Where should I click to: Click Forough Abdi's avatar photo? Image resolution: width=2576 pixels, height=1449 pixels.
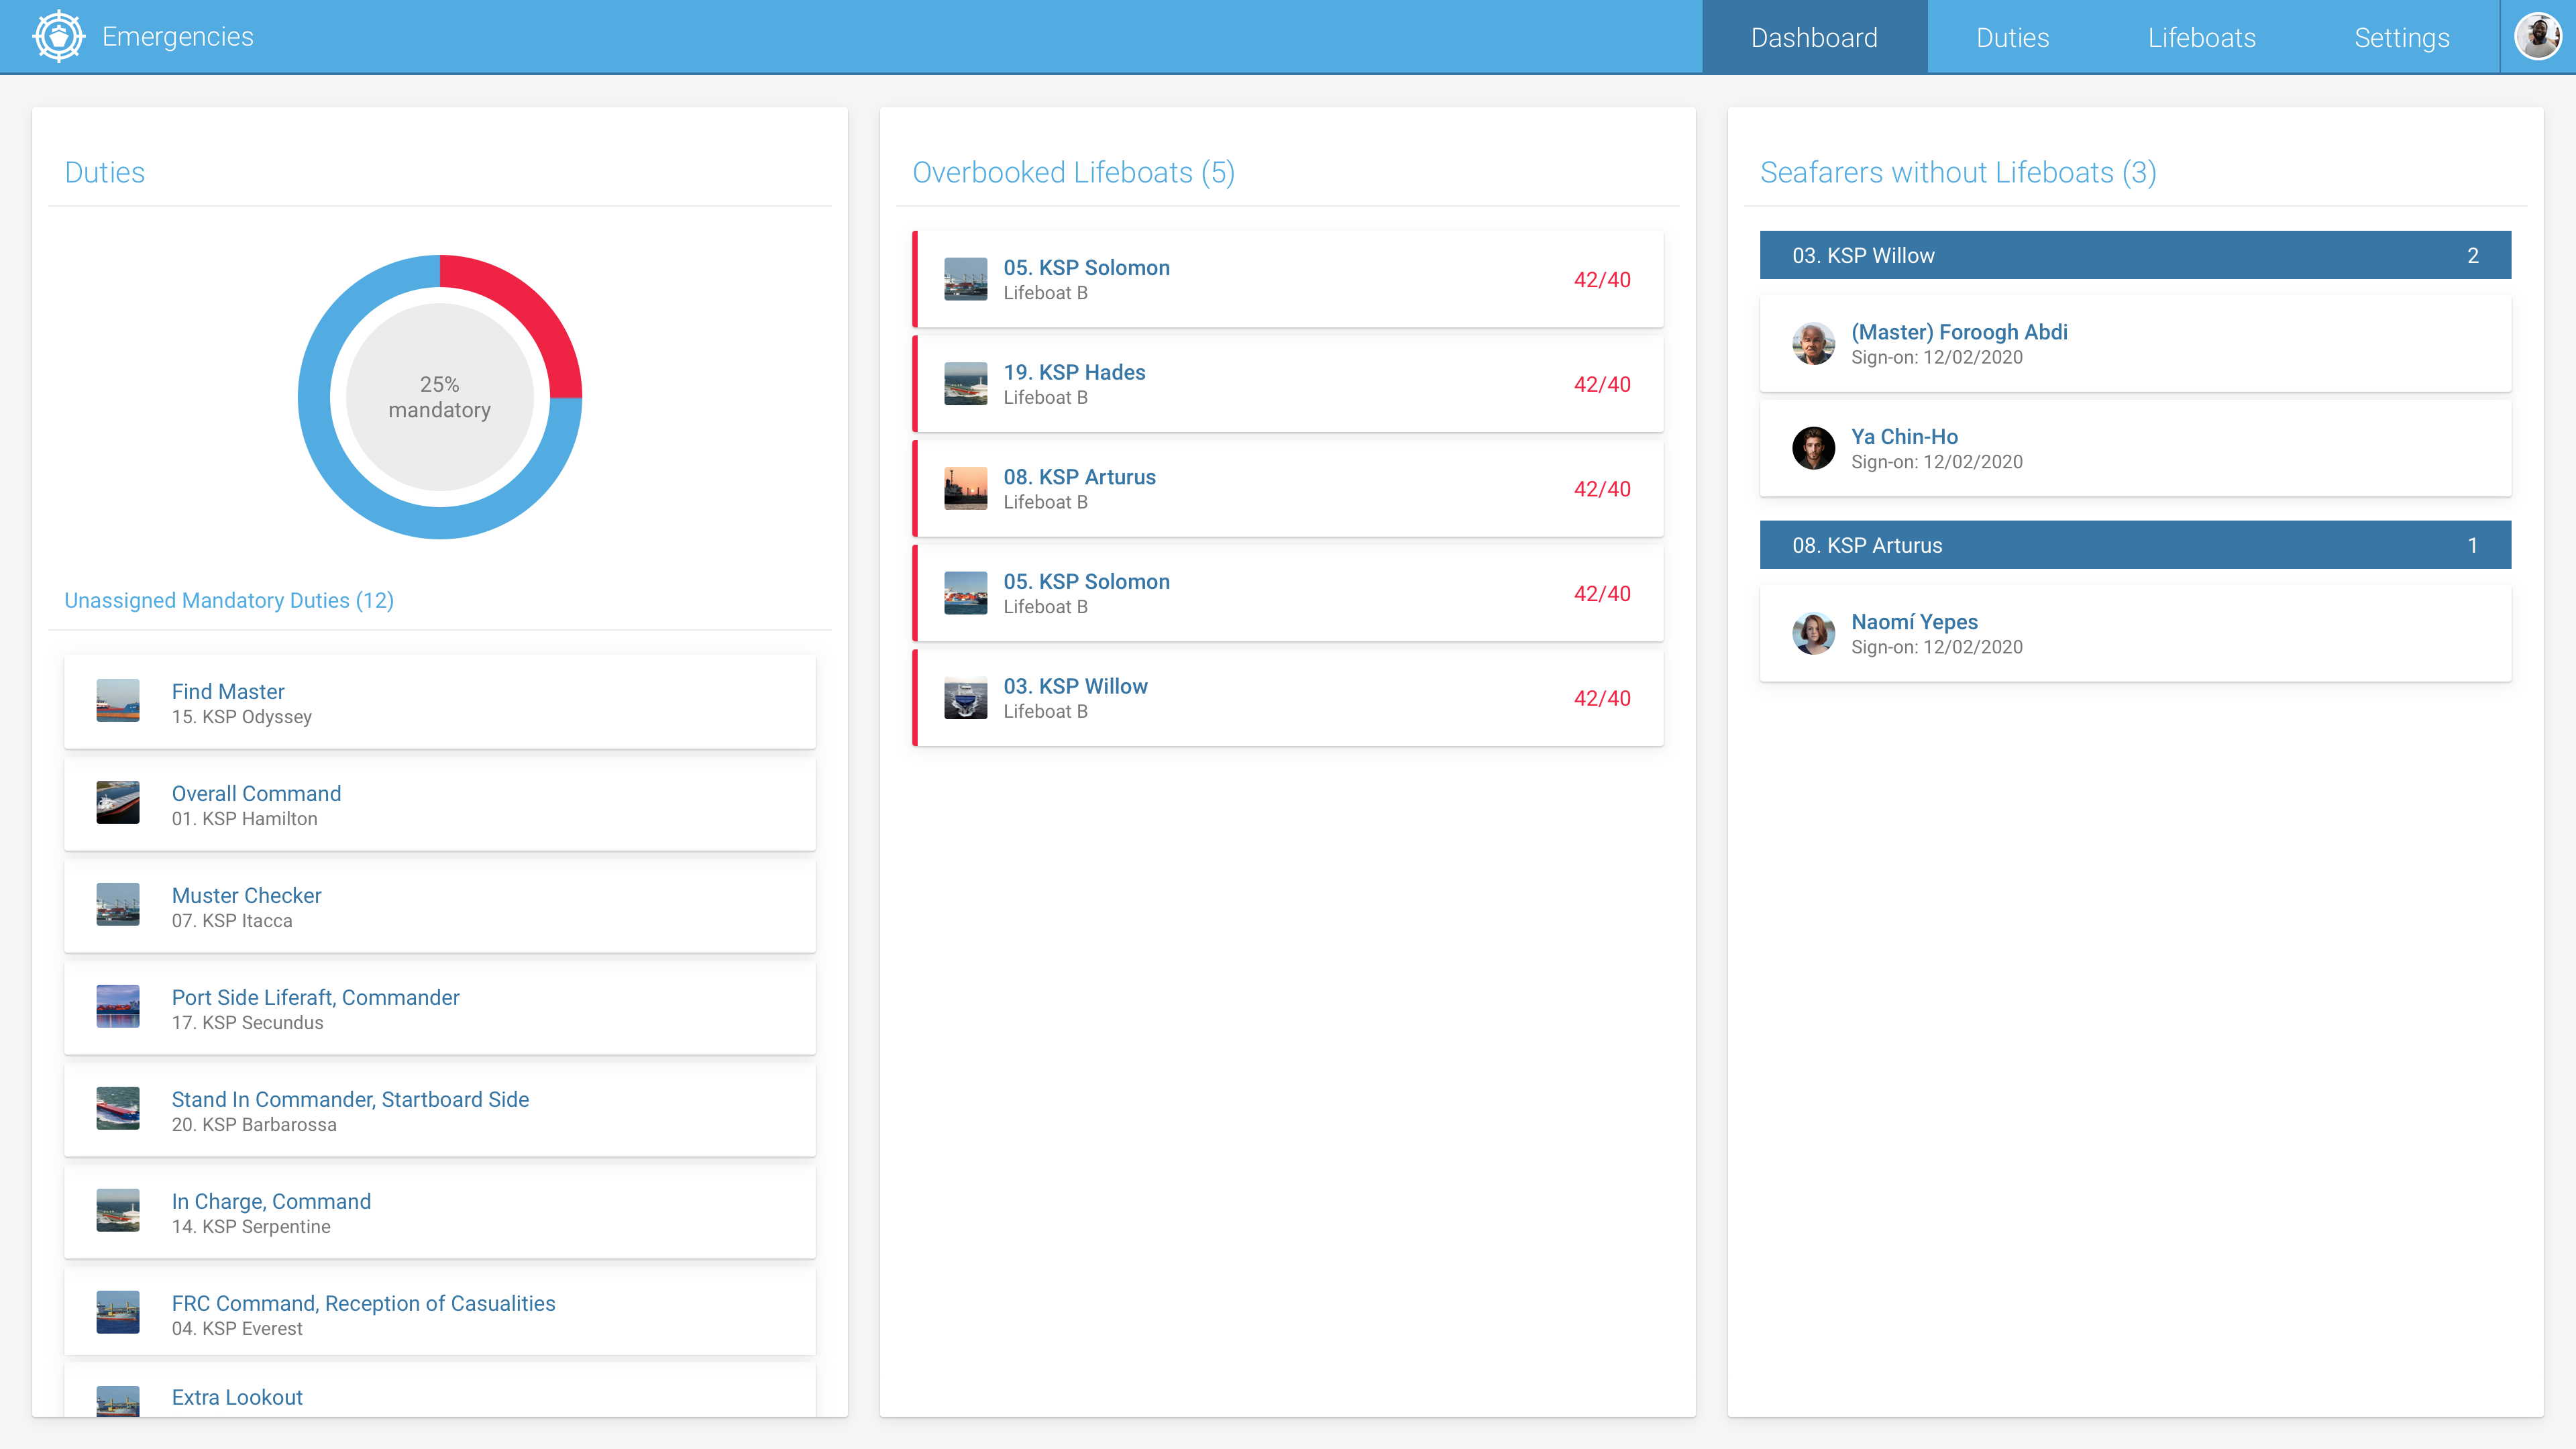tap(1813, 343)
